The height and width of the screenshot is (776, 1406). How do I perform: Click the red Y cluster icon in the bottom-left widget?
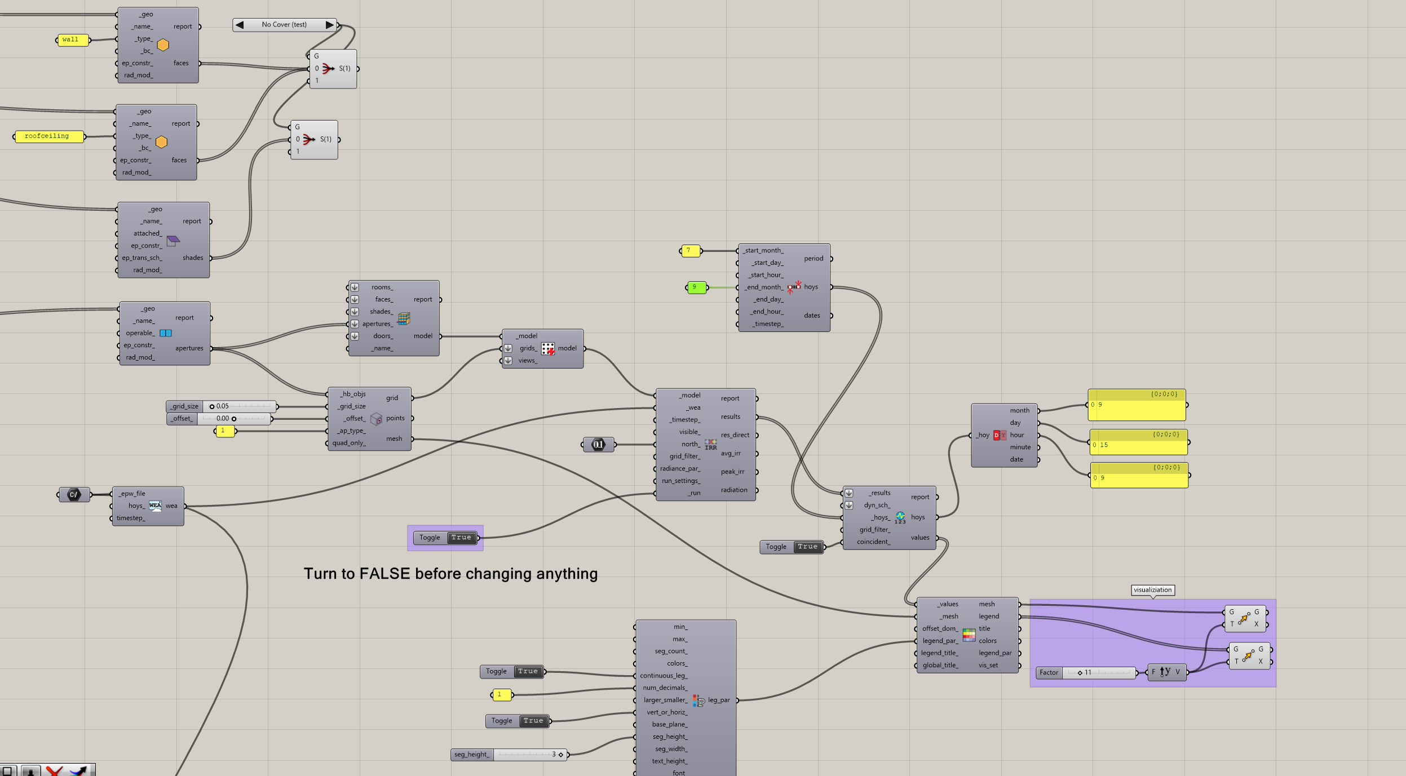tap(54, 770)
